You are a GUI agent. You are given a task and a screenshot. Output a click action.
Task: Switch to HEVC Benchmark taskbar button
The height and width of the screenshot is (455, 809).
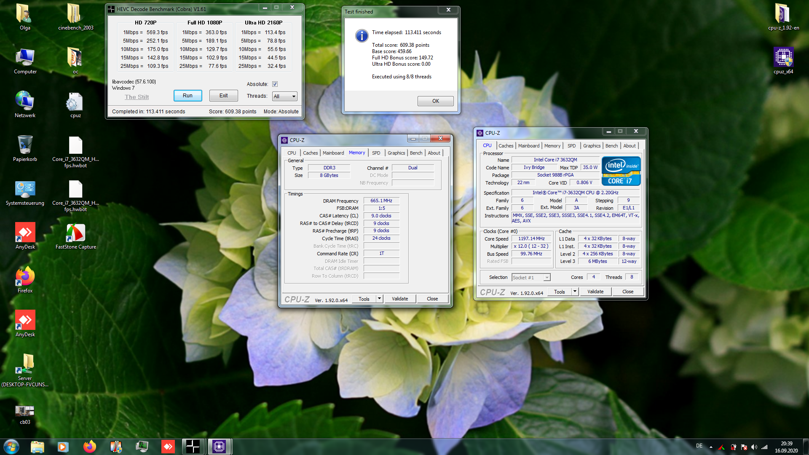coord(193,447)
